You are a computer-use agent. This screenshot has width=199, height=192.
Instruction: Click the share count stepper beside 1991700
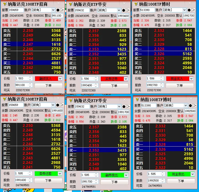(96, 182)
